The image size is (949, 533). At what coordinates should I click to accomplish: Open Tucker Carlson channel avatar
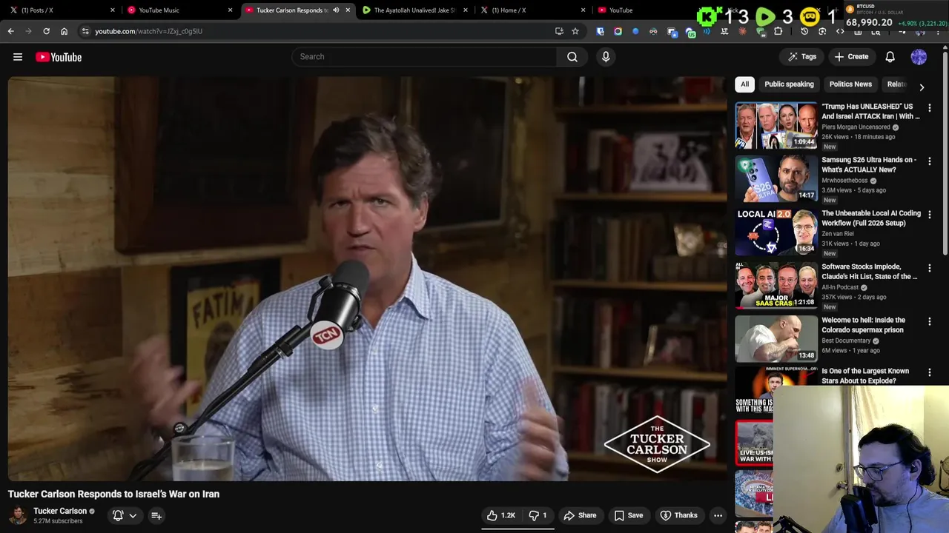point(18,515)
